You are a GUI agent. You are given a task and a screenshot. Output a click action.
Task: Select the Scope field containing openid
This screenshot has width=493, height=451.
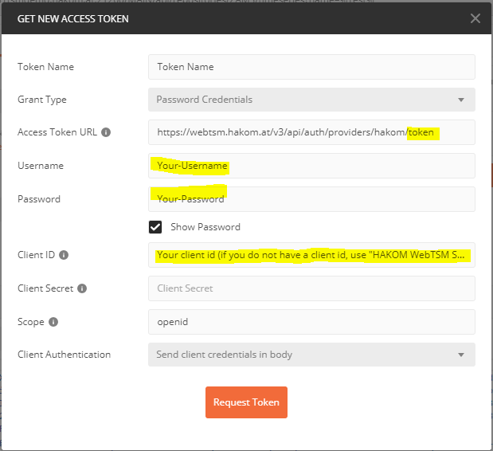pos(311,322)
